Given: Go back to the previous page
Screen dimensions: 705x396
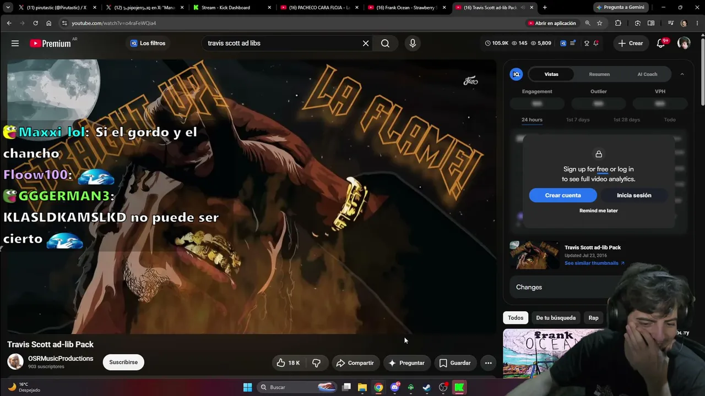Looking at the screenshot, I should (9, 23).
